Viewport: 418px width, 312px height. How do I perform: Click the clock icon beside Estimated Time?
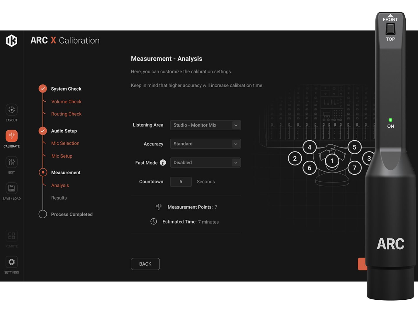[154, 221]
